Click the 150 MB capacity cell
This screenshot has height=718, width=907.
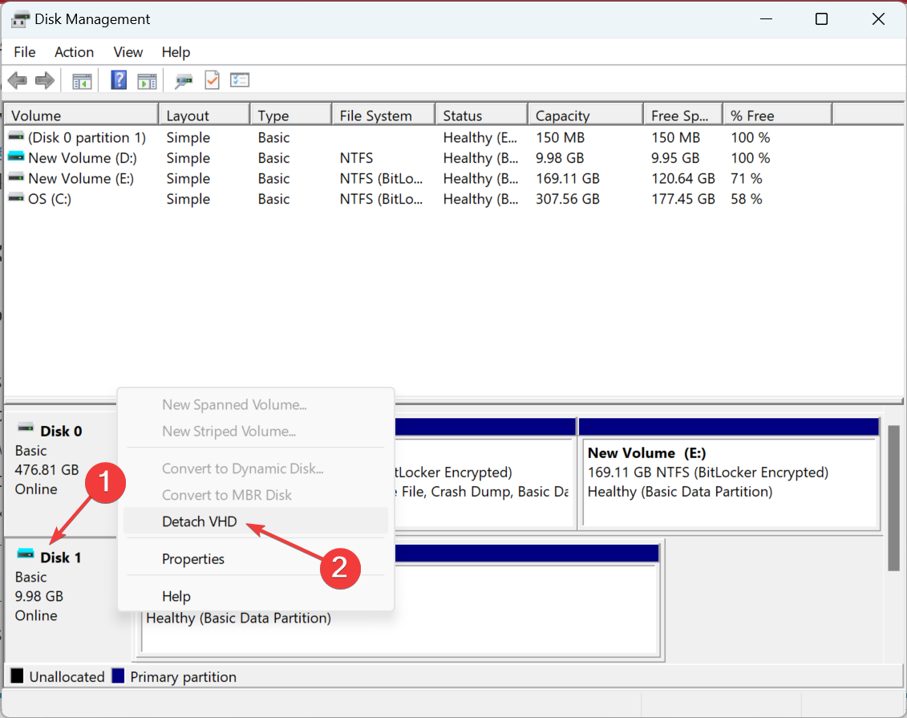point(560,138)
